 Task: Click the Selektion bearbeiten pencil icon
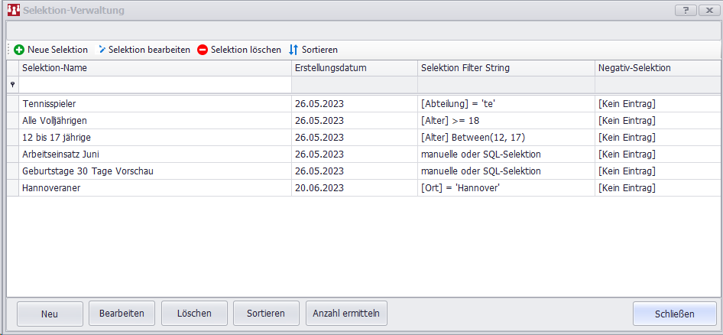(x=102, y=50)
